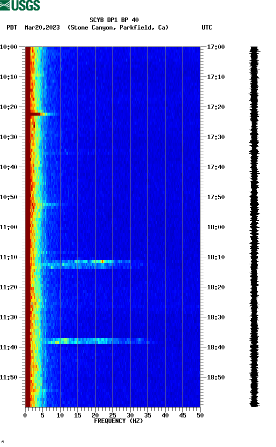Click the 11:10 PDT time label
The width and height of the screenshot is (276, 447).
coord(8,257)
